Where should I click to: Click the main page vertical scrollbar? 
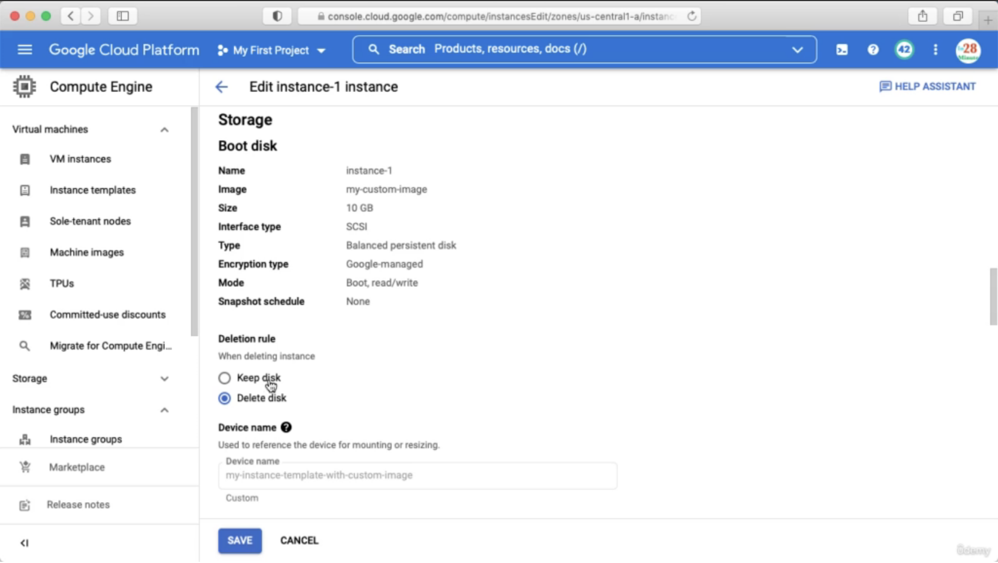pos(993,296)
